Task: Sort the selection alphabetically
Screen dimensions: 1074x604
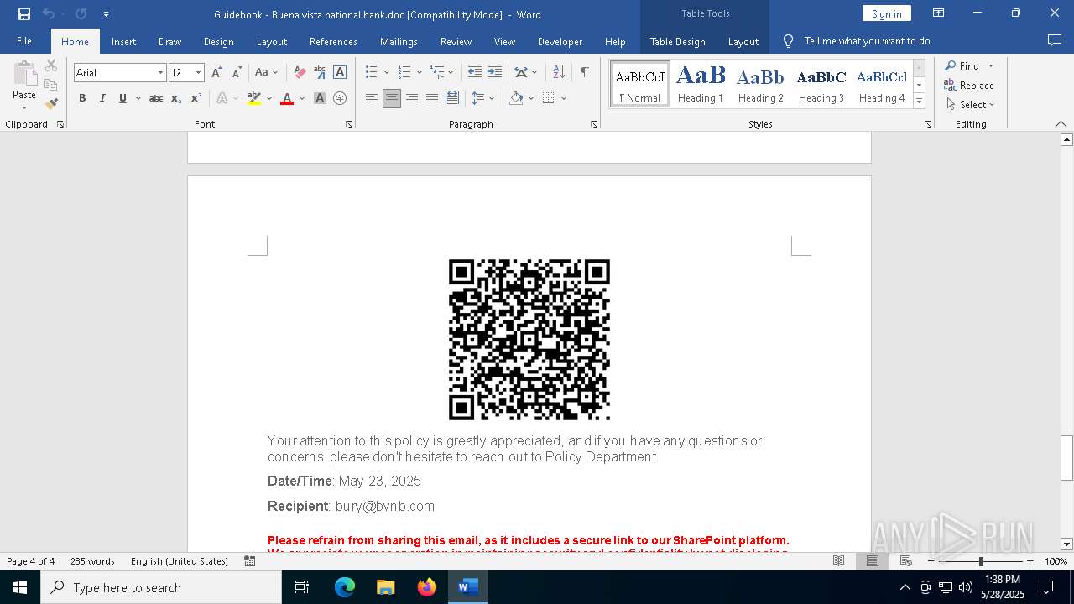Action: coord(559,72)
